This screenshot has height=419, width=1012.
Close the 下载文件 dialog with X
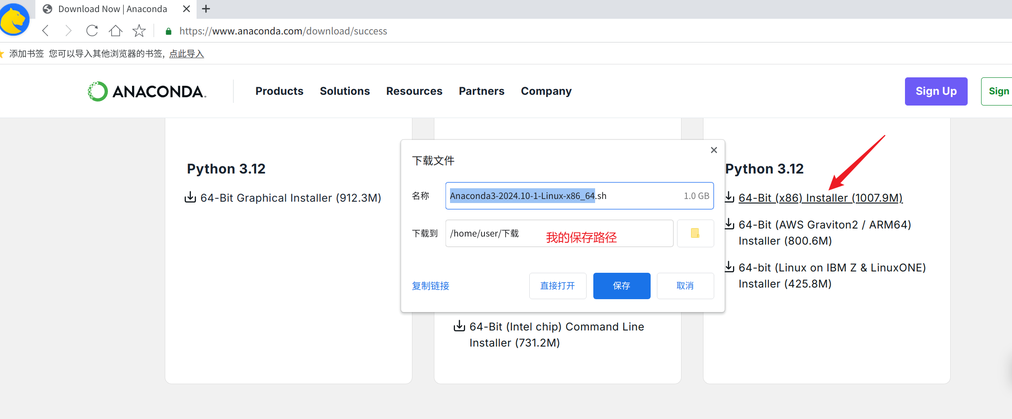click(x=714, y=150)
